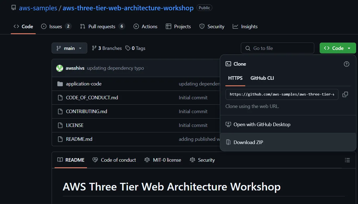This screenshot has width=358, height=204.
Task: Open the Security tab beside MIT-0 license
Action: click(x=202, y=160)
